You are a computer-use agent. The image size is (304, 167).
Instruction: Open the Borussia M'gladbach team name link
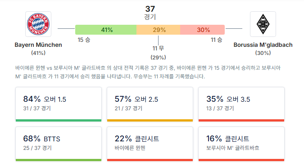(x=263, y=45)
